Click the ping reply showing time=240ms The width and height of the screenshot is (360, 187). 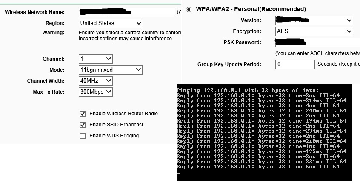(261, 111)
